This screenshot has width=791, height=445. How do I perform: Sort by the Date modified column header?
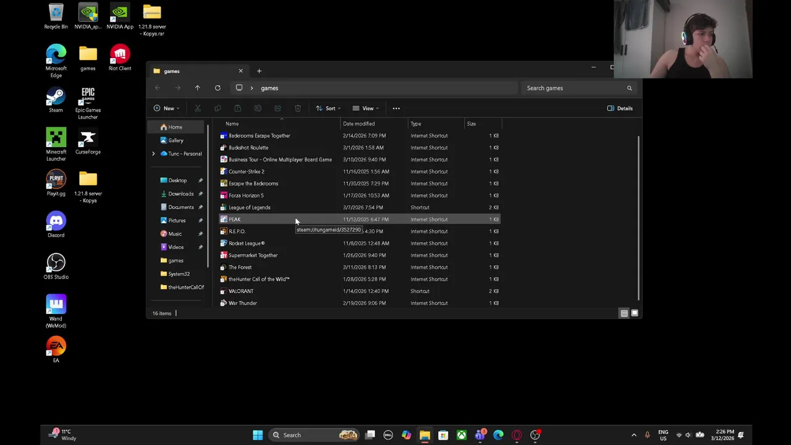coord(374,124)
